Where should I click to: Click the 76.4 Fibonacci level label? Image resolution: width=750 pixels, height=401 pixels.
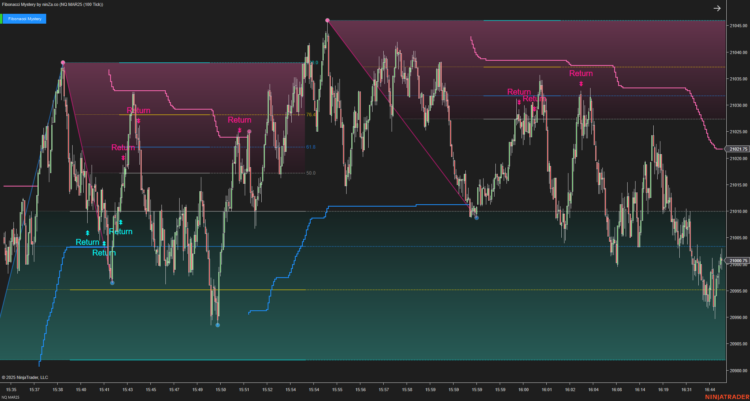pyautogui.click(x=311, y=114)
